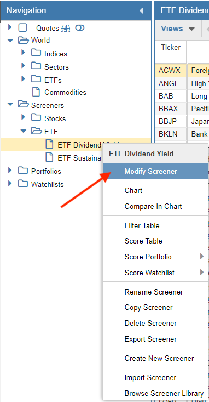Image resolution: width=209 pixels, height=402 pixels.
Task: Click the Ticker column header
Action: pos(171,47)
